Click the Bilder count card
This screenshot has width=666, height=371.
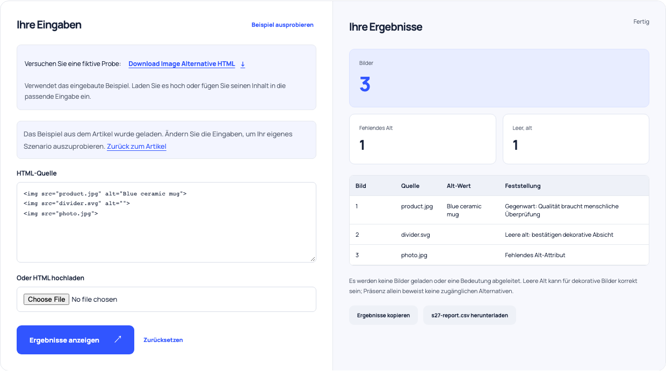click(x=499, y=78)
